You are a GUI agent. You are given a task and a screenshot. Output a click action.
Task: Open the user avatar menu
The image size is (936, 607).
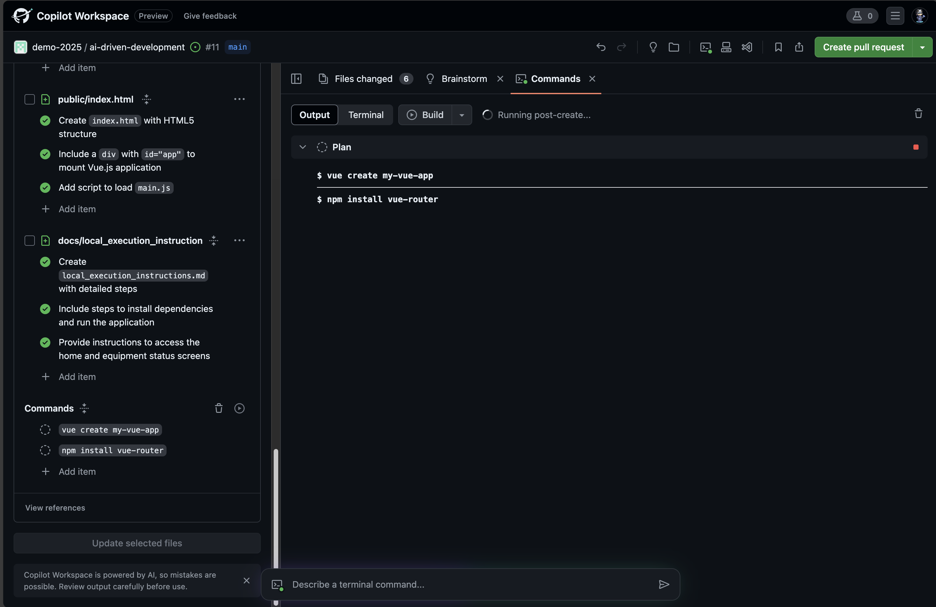click(920, 16)
